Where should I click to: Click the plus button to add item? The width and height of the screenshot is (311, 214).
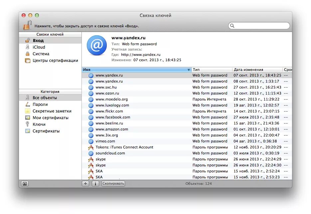coord(85,184)
